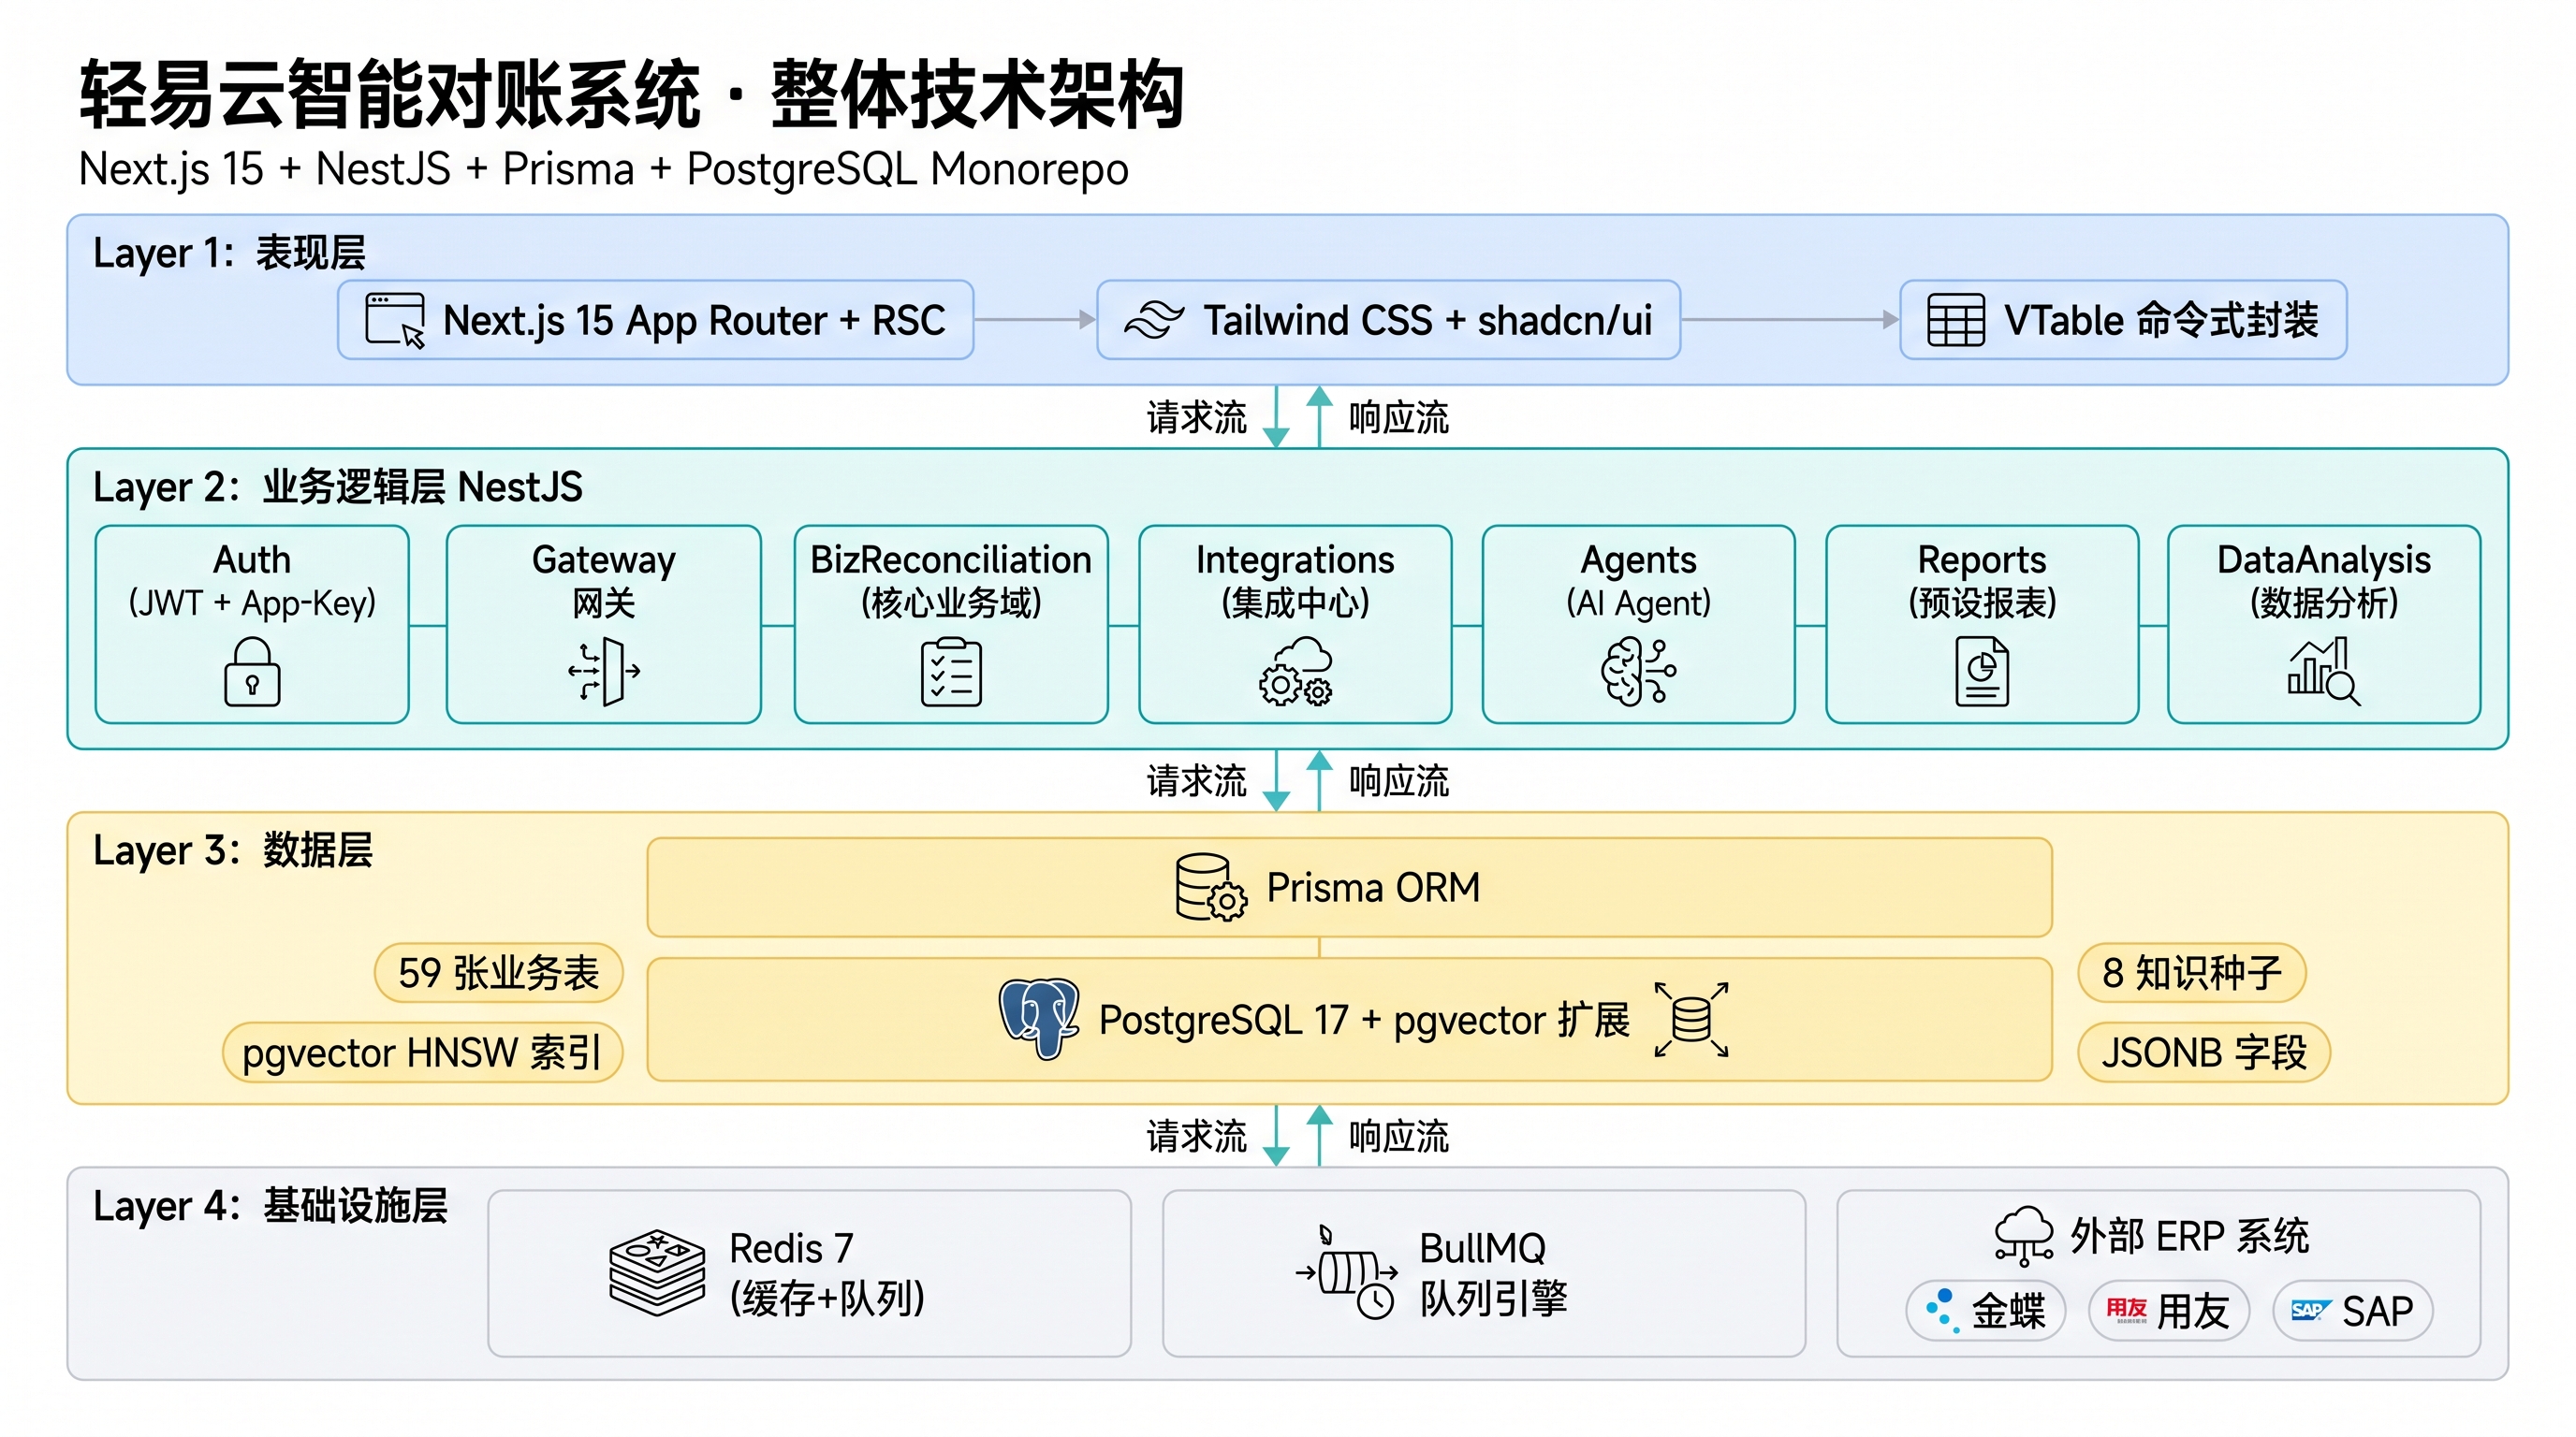
Task: Click the VTable 命令式封装 label
Action: tap(2161, 320)
